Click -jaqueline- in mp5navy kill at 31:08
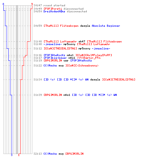The image size is (150, 167). coord(53,44)
